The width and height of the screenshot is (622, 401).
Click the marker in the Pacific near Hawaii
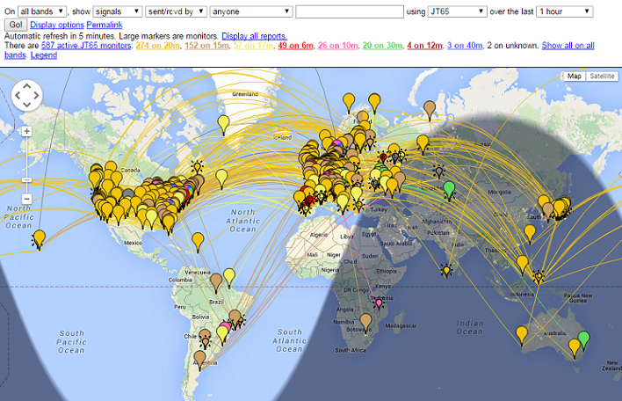39,237
